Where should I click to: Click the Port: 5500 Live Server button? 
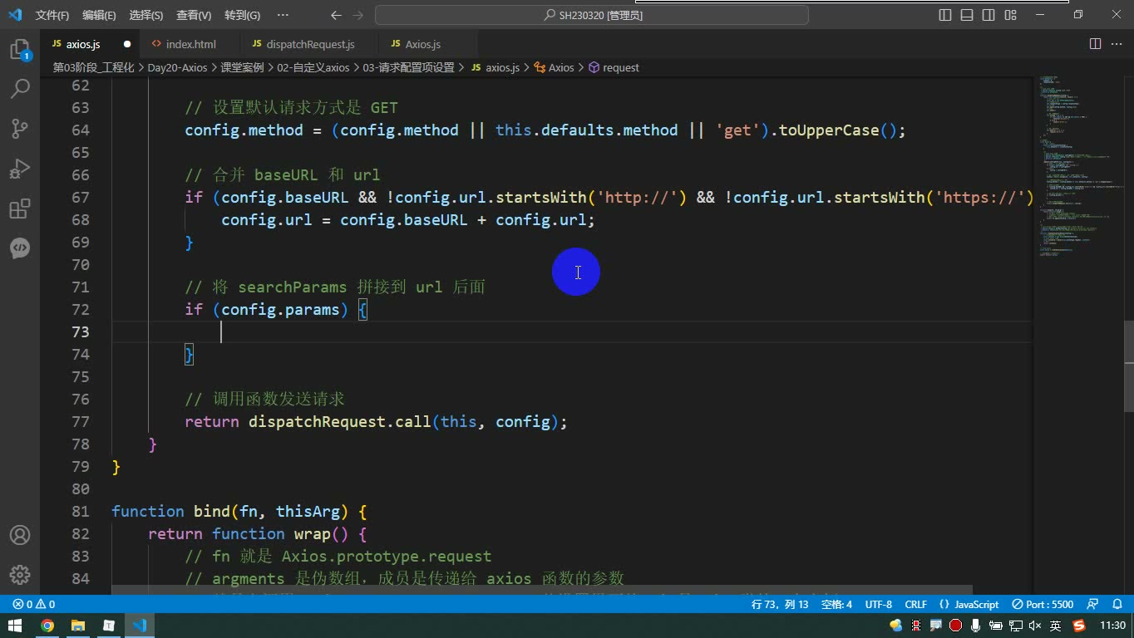coord(1043,604)
